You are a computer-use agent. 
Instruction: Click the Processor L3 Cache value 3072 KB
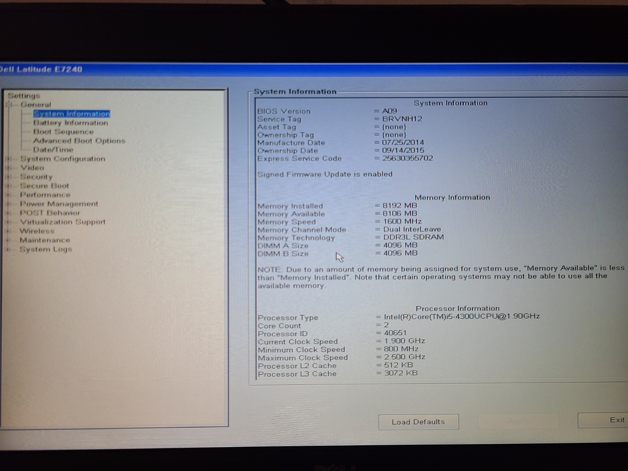coord(401,373)
